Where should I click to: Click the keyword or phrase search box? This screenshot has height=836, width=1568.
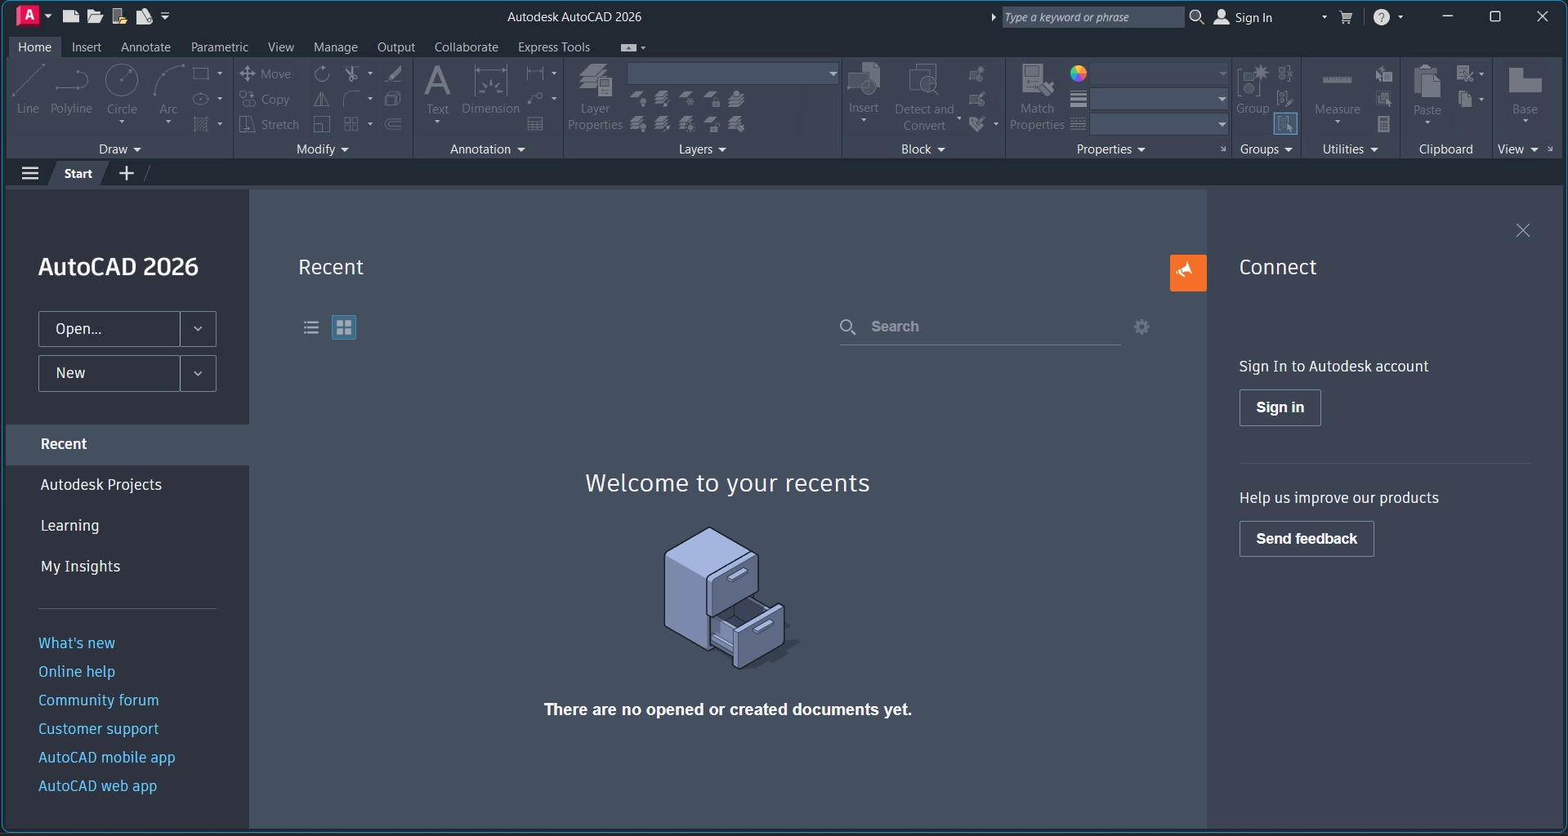1092,17
